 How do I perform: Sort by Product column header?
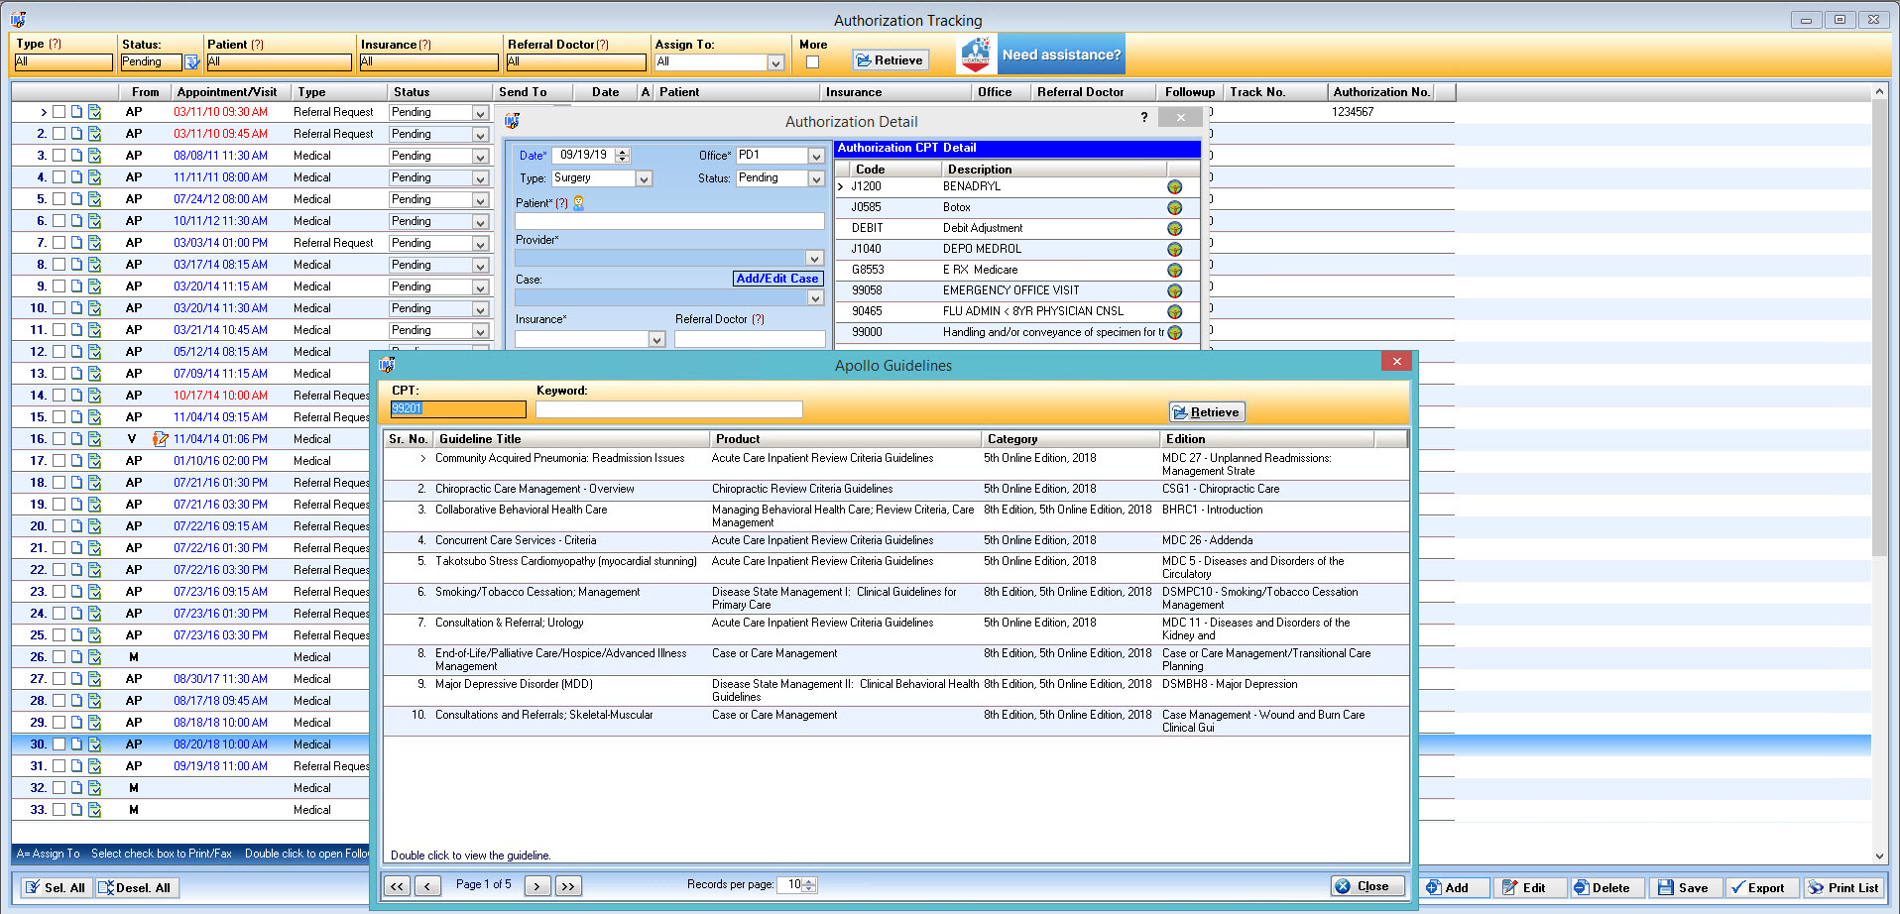click(x=846, y=439)
